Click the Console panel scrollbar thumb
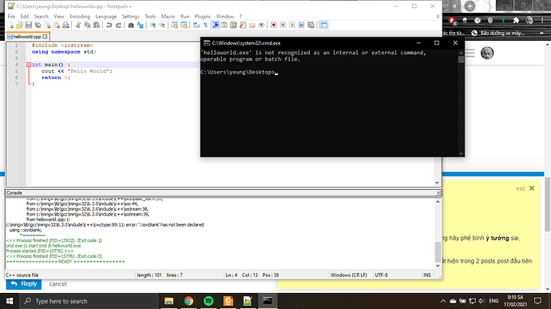This screenshot has width=551, height=309. (x=438, y=252)
